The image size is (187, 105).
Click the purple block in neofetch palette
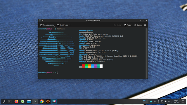pyautogui.click(x=95, y=66)
